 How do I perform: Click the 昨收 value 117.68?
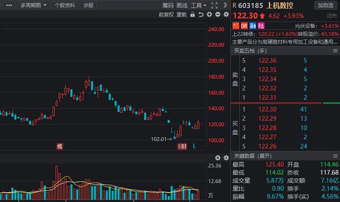coord(329,172)
